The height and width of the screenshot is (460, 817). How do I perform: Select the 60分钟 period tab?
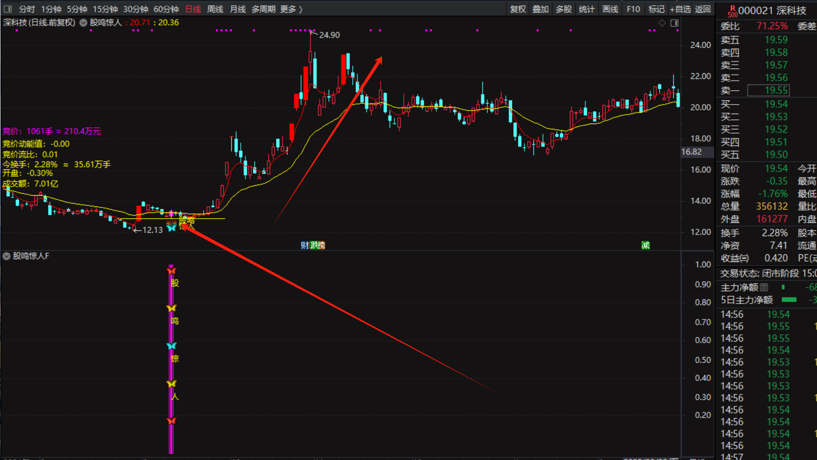(x=166, y=9)
